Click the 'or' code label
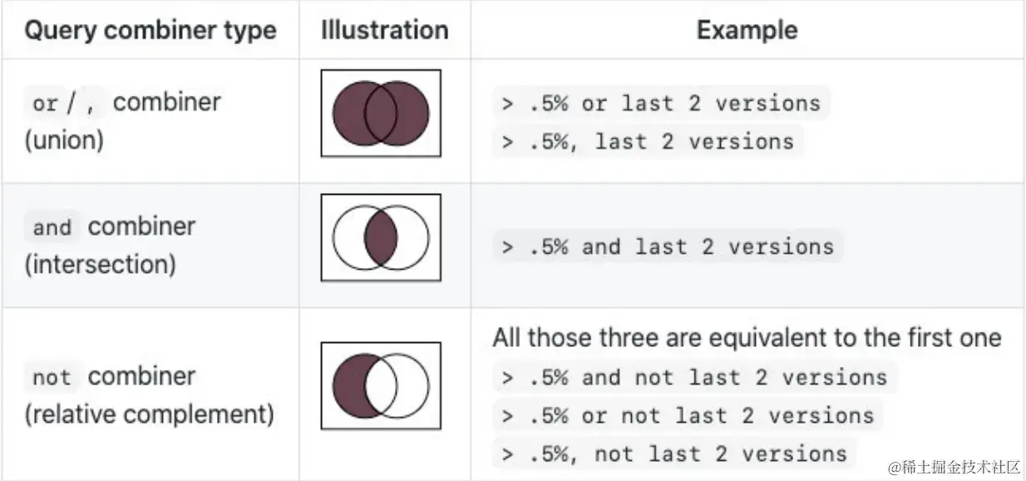Viewport: 1026px width, 481px height. point(45,103)
